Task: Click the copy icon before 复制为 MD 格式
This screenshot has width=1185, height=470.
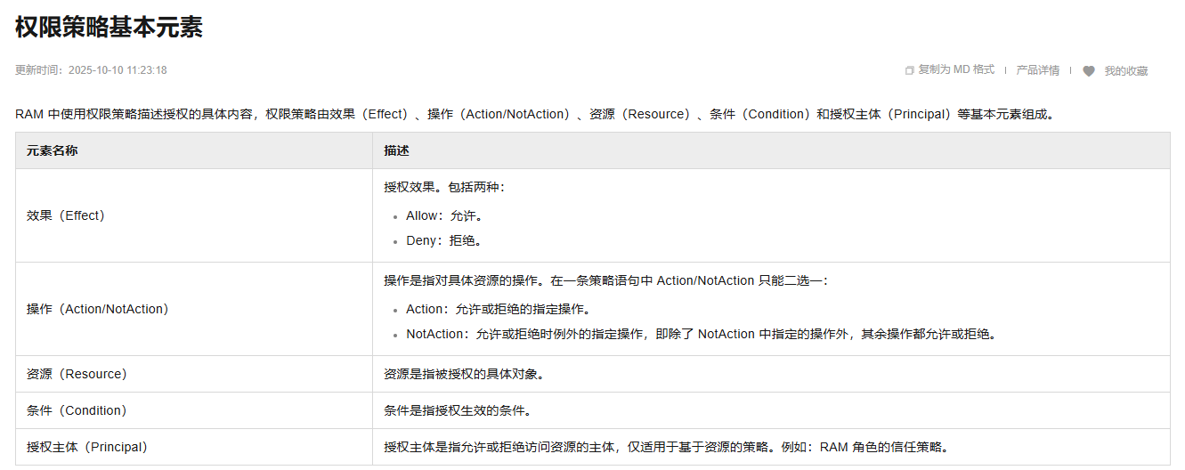Action: 909,70
